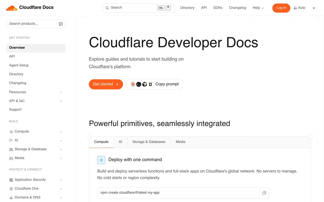Open Changelog in the sidebar
This screenshot has width=324, height=202.
tap(18, 83)
